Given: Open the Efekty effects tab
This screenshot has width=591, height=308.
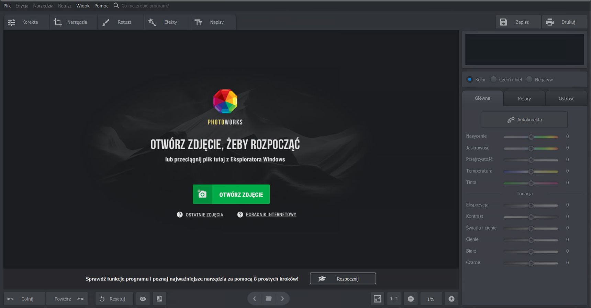Looking at the screenshot, I should pyautogui.click(x=167, y=22).
